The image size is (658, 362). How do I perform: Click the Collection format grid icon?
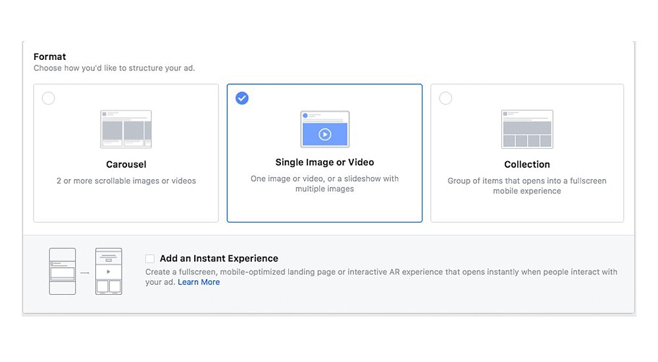526,129
